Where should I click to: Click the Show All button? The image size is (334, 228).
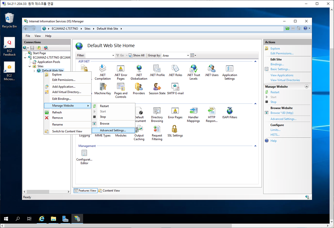point(136,55)
